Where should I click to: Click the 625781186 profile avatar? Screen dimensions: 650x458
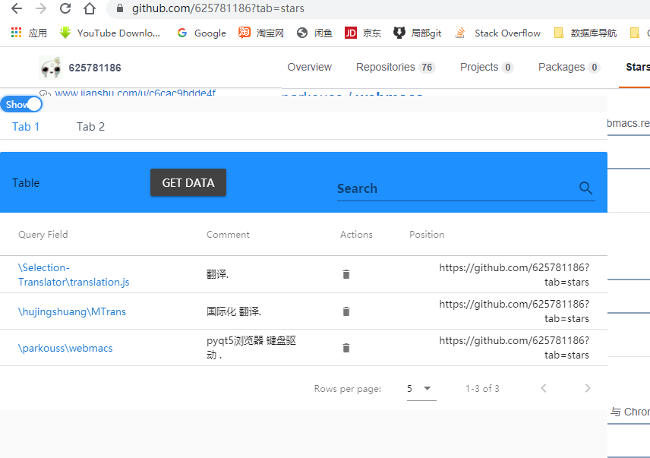[51, 68]
